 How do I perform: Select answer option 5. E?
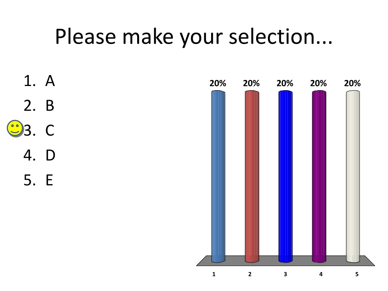click(38, 180)
